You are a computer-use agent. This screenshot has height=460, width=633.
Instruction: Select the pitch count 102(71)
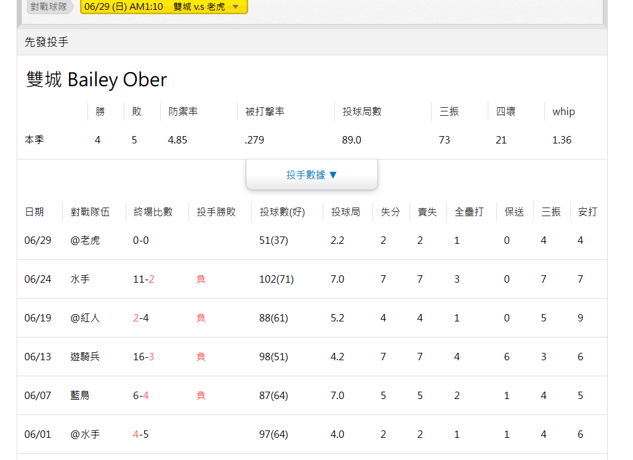pos(276,280)
